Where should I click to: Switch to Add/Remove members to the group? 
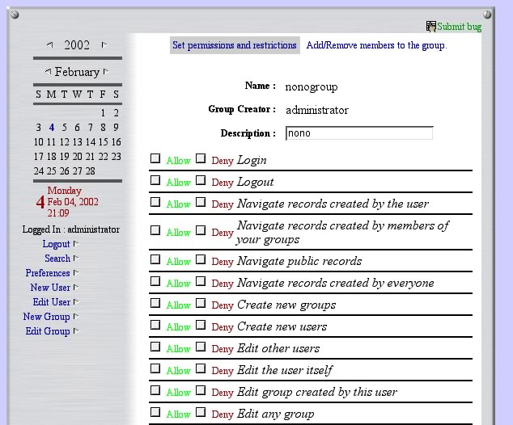[x=376, y=45]
